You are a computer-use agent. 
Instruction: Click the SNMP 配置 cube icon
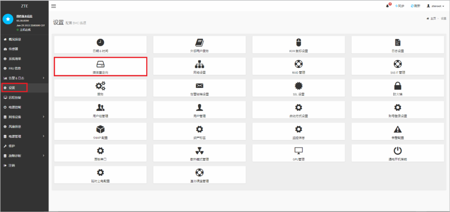click(x=100, y=129)
